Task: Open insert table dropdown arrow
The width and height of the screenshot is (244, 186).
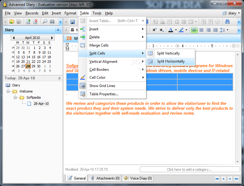Action: click(x=196, y=22)
